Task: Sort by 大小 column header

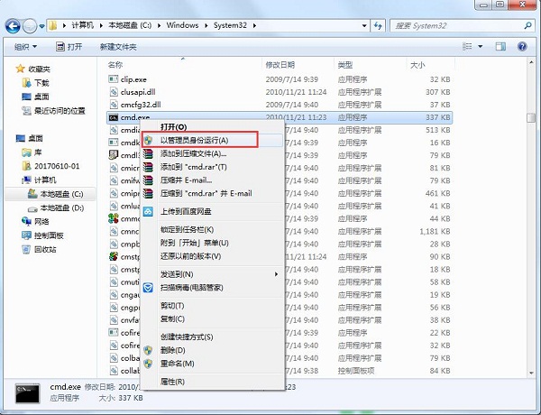Action: pyautogui.click(x=417, y=65)
